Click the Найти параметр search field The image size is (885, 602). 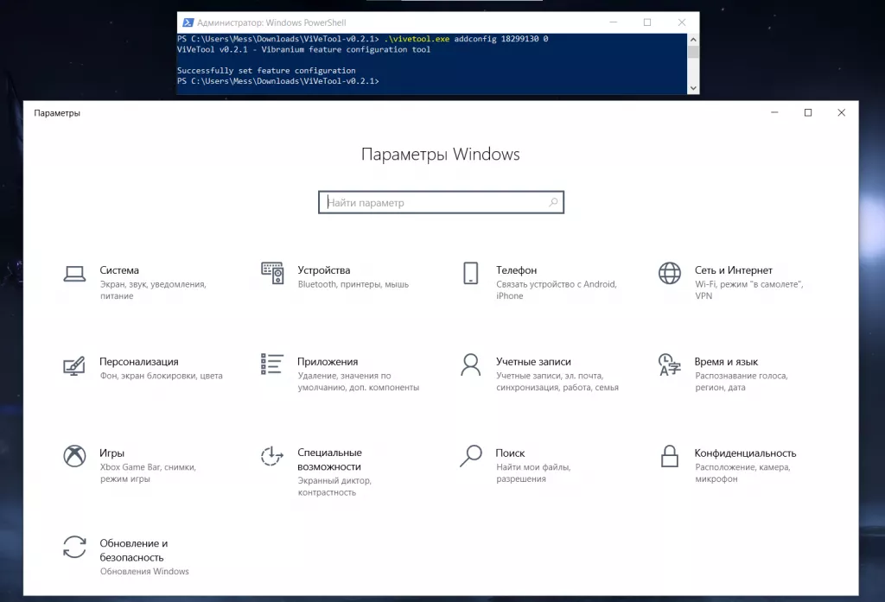432,203
